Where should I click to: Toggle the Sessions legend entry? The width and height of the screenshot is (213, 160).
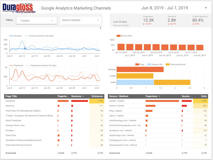[15, 36]
